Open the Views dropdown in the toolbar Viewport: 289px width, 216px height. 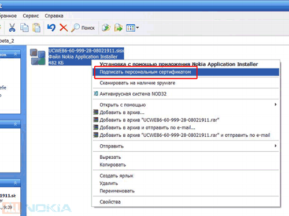132,28
